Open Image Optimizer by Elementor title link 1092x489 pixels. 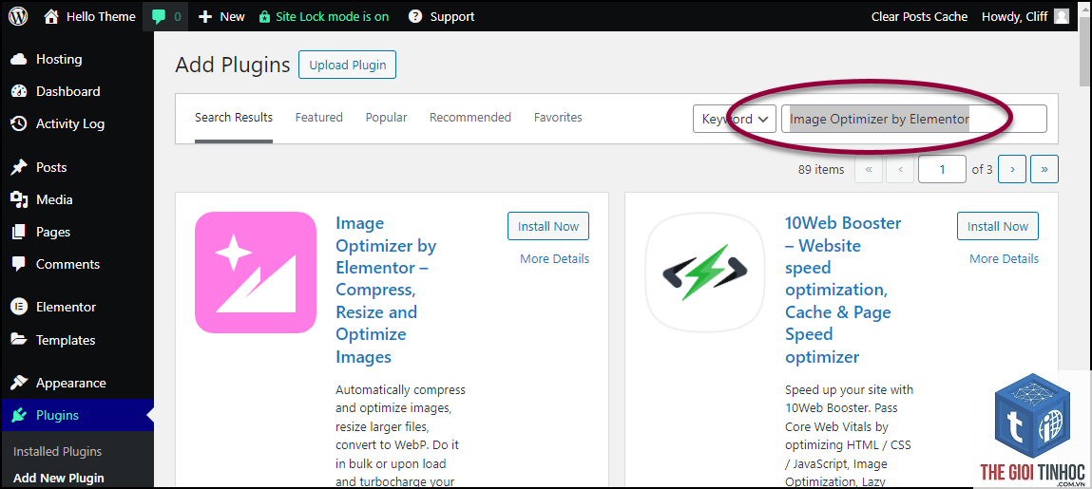tap(386, 290)
